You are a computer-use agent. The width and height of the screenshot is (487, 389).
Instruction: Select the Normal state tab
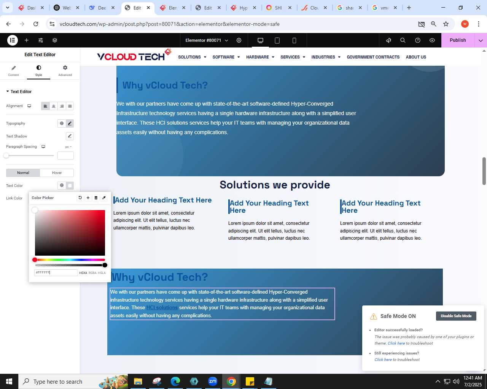coord(23,173)
